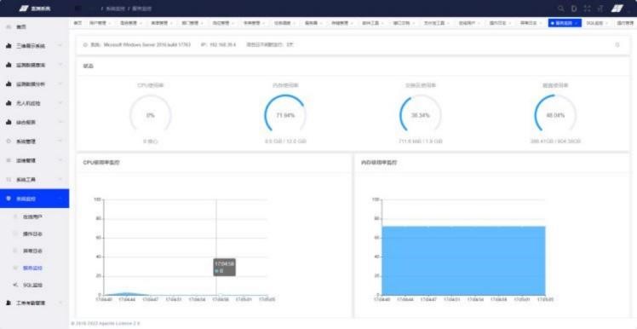Expand the 运维管理 menu chevron

click(x=60, y=160)
